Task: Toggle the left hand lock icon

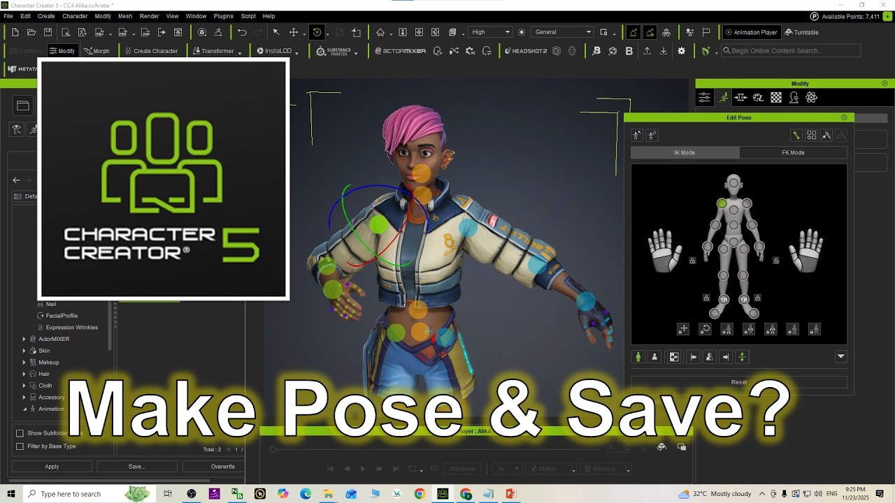Action: (x=692, y=261)
